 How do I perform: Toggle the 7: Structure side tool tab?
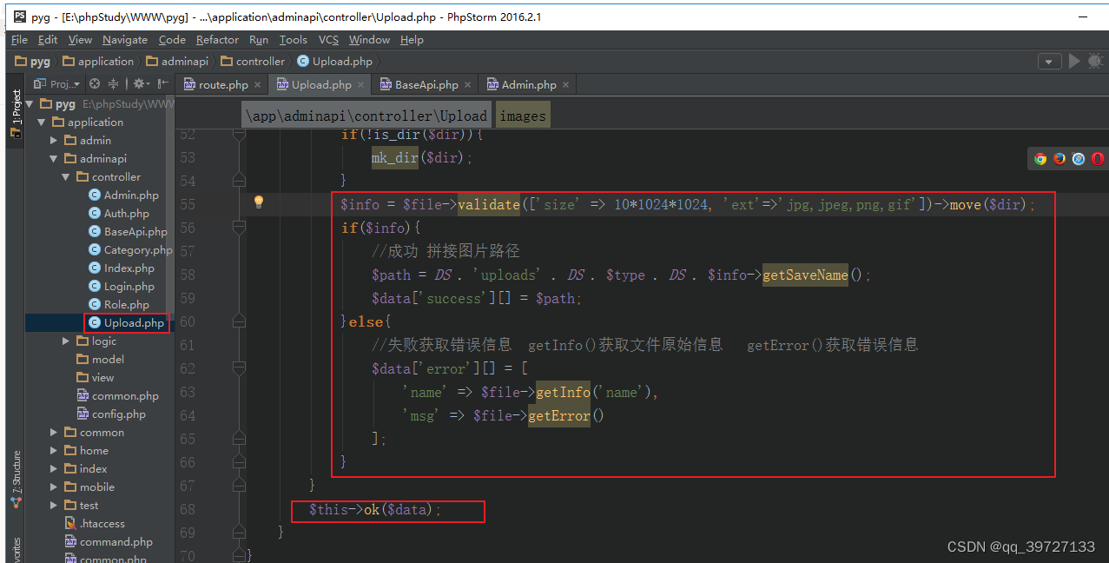click(16, 480)
